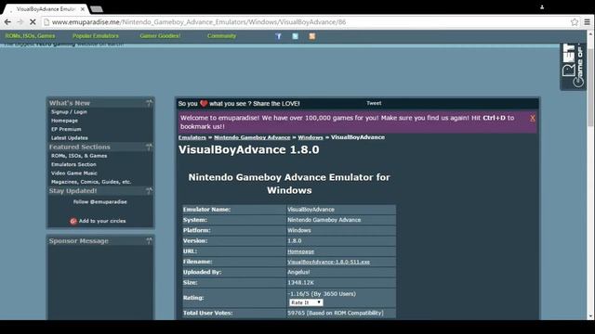Download VisualBoyAdvance-1.8.0-511.exe file link

tap(328, 262)
